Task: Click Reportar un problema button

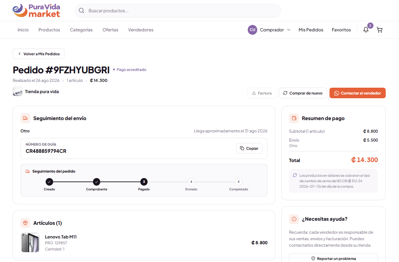Action: [333, 259]
